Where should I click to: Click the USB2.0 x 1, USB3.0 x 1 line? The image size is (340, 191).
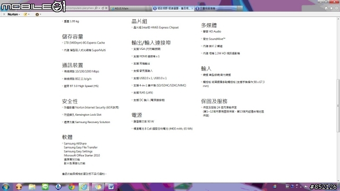[150, 78]
